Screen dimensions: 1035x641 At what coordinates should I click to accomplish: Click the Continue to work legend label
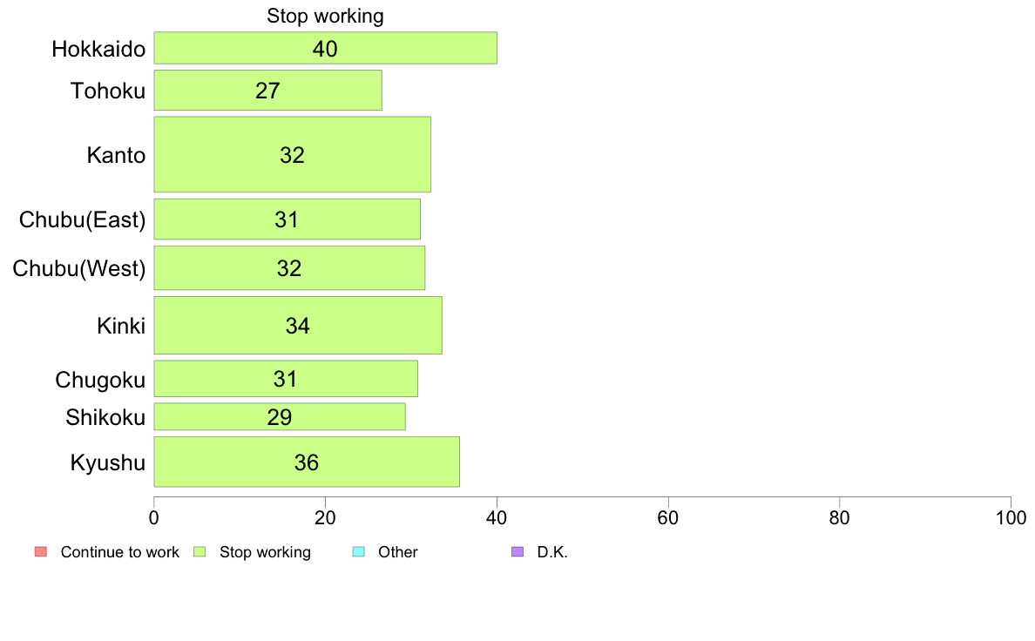tap(119, 552)
